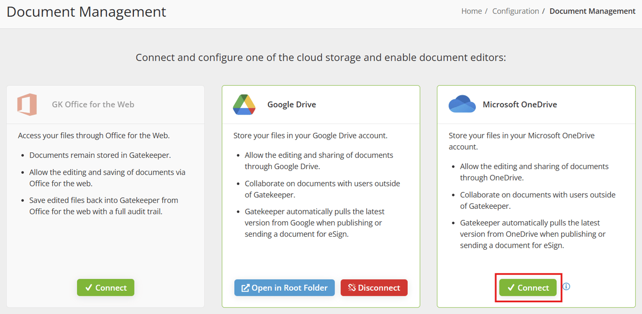The width and height of the screenshot is (642, 314).
Task: Click the highlighted red-bordered Connect area
Action: tap(528, 287)
